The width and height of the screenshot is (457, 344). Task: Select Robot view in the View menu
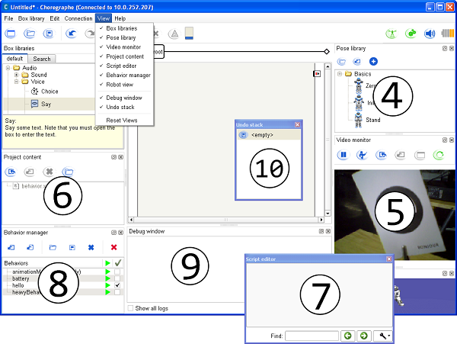click(121, 86)
